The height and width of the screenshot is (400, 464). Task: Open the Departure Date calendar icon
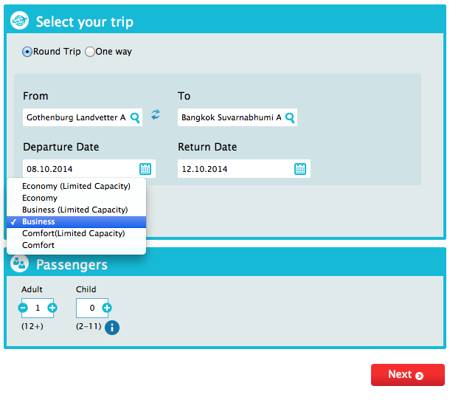pyautogui.click(x=145, y=169)
